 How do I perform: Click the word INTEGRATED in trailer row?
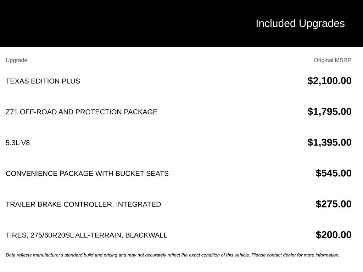pos(139,204)
